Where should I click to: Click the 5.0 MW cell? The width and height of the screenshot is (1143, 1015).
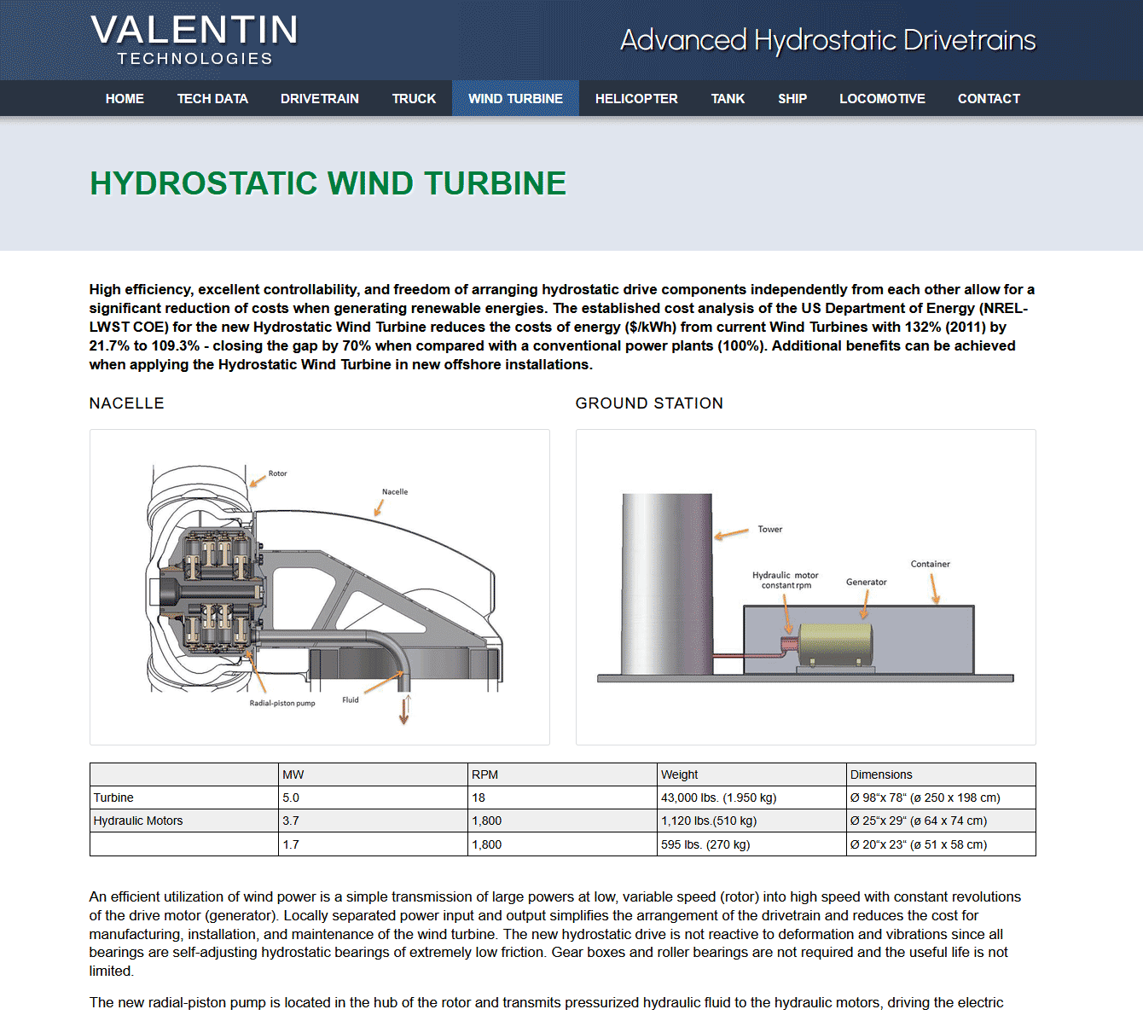374,797
